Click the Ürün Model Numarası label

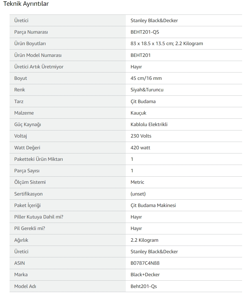click(38, 55)
